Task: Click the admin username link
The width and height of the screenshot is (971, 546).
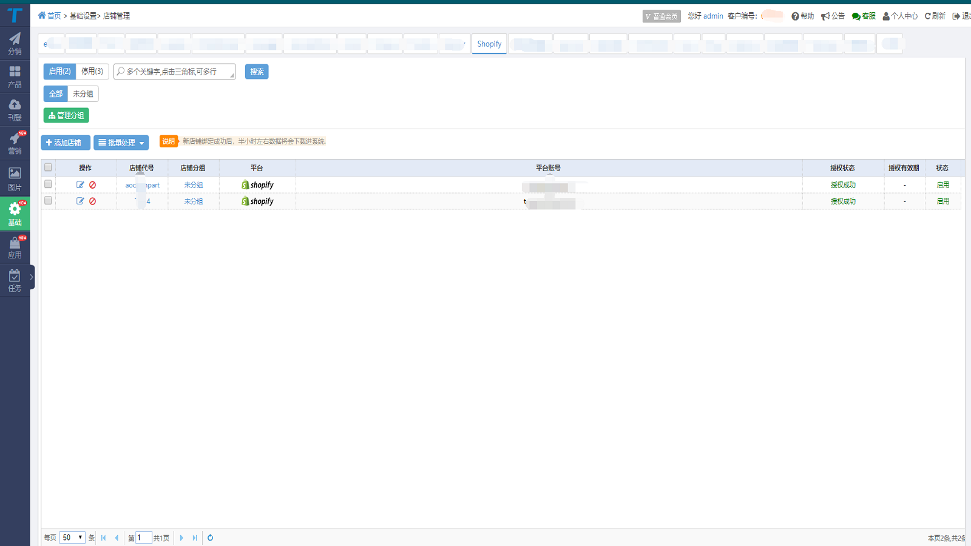Action: (x=713, y=16)
